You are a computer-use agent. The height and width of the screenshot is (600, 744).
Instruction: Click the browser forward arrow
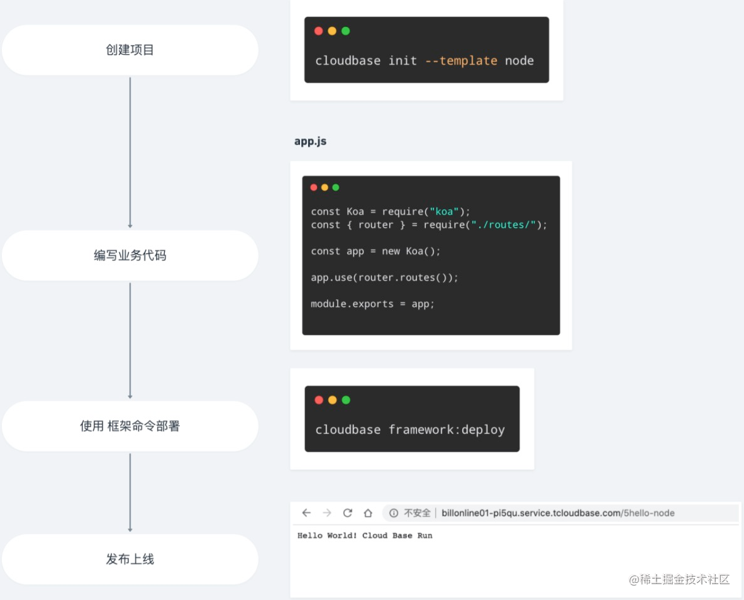tap(327, 513)
